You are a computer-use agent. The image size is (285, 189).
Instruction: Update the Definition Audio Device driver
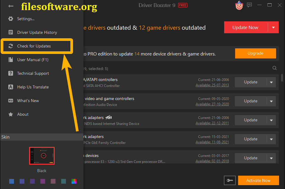251,101
